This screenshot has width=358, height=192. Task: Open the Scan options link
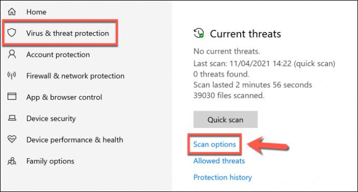(x=215, y=144)
